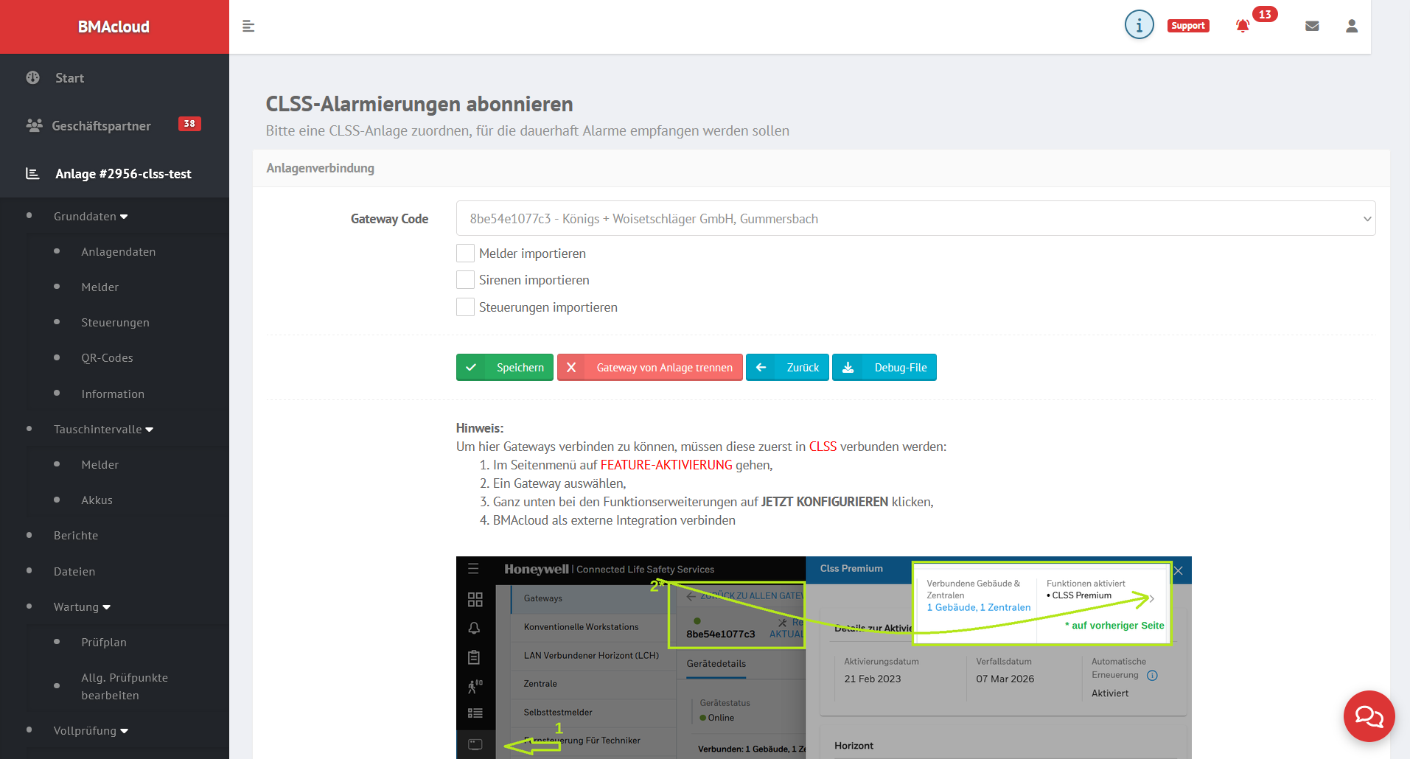The width and height of the screenshot is (1410, 759).
Task: Open the Gateway Code dropdown
Action: (x=915, y=219)
